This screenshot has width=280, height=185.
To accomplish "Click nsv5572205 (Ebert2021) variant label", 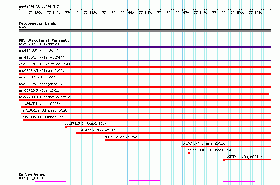I will [x=40, y=90].
